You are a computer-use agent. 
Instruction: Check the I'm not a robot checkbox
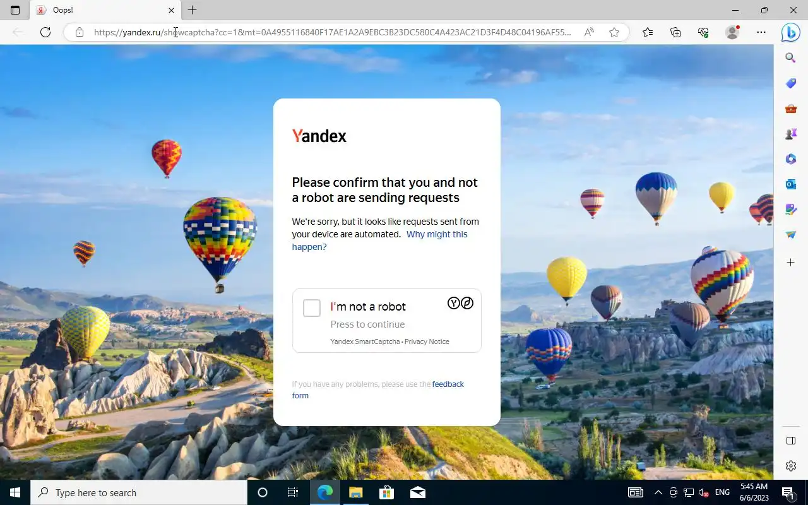(x=312, y=308)
